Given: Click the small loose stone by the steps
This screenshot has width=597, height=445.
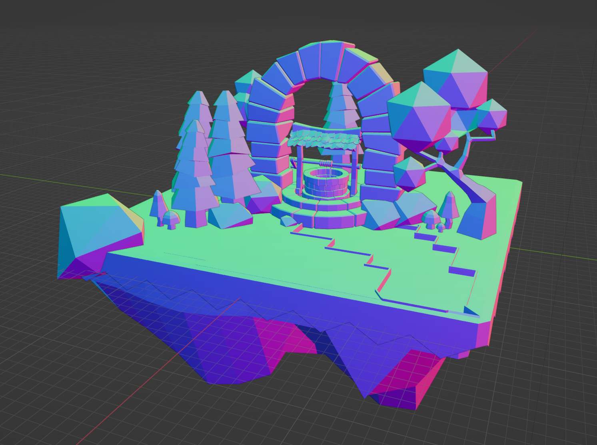Looking at the screenshot, I should [288, 221].
